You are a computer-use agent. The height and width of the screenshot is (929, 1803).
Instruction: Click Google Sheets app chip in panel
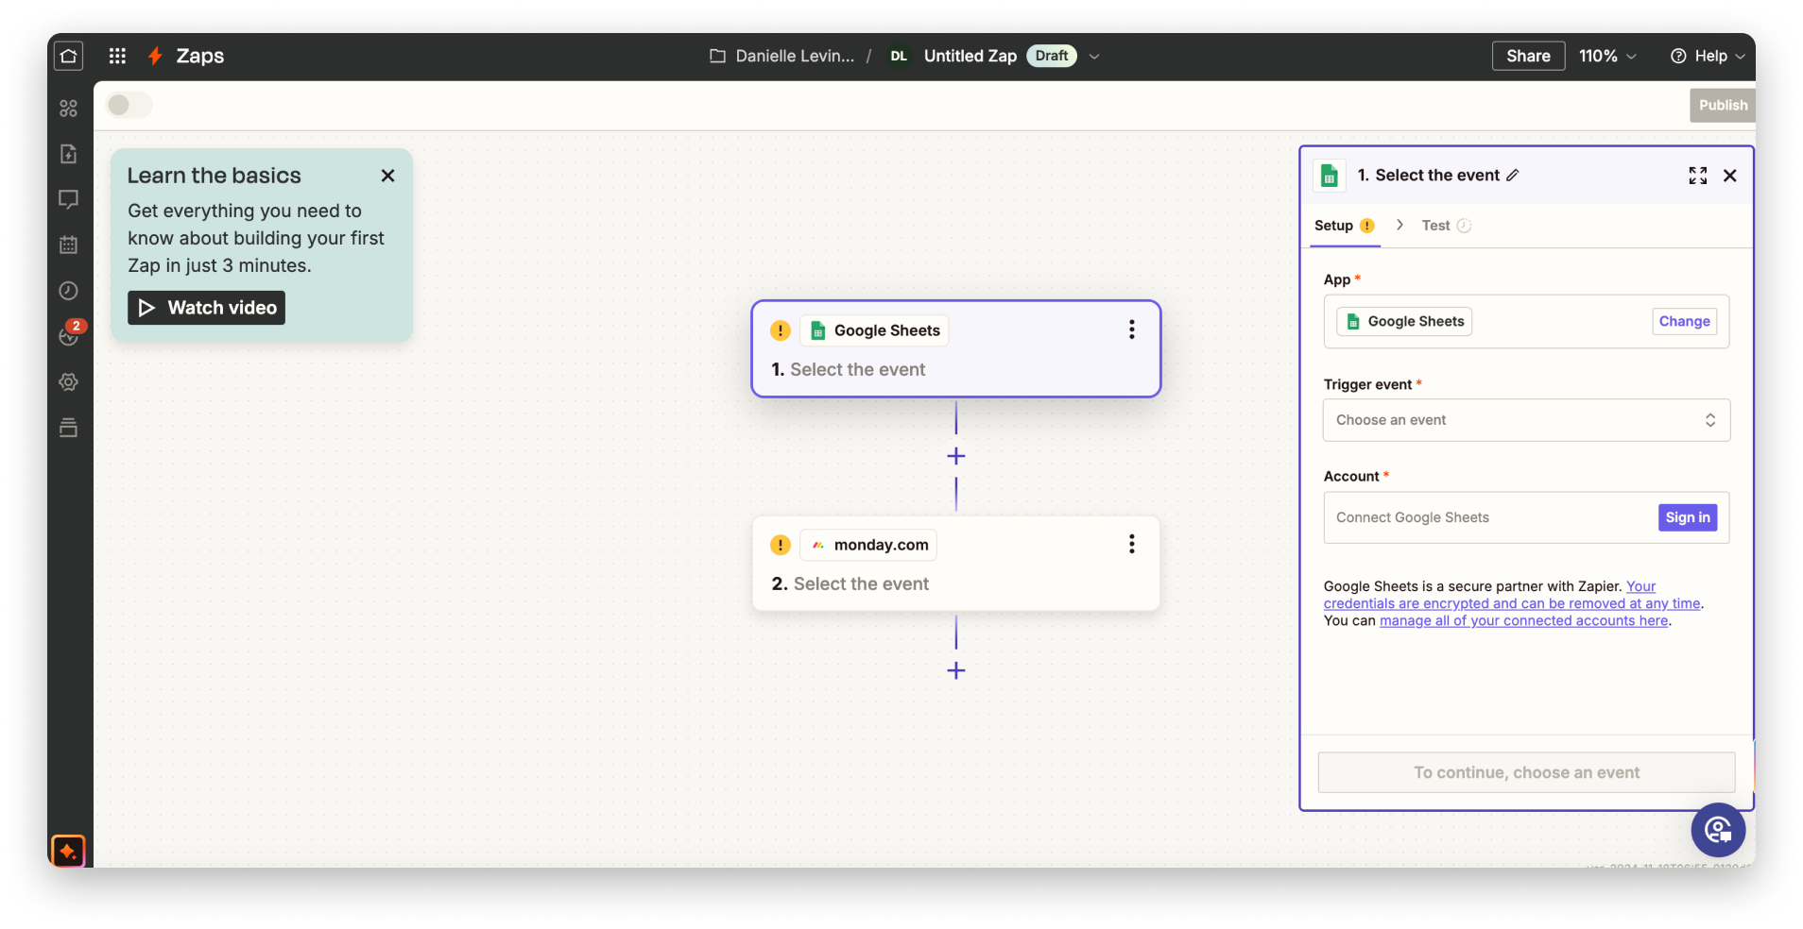point(1404,321)
